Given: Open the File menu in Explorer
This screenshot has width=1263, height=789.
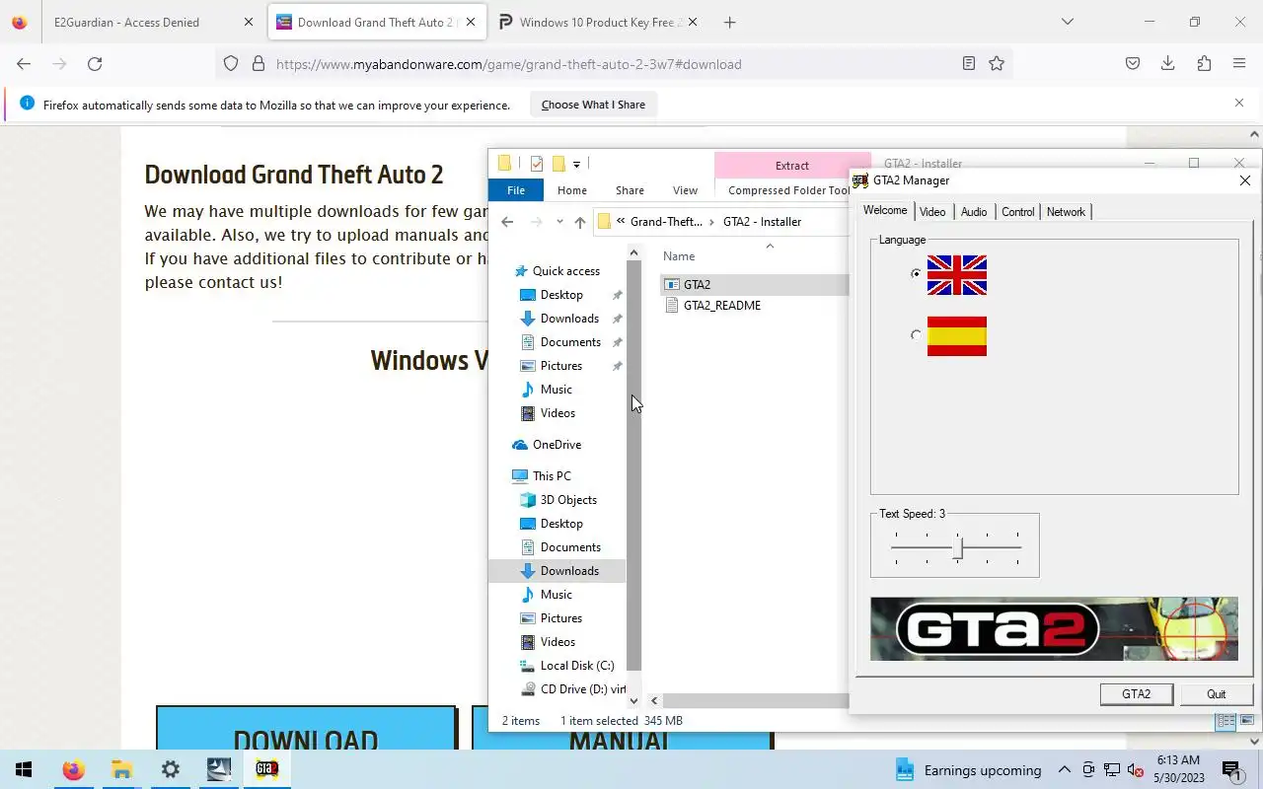Looking at the screenshot, I should click(516, 190).
